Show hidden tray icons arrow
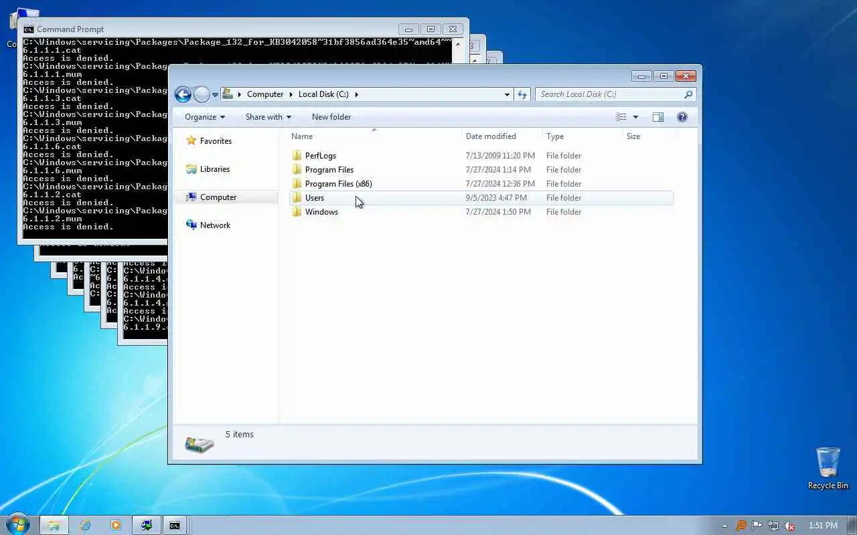857x535 pixels. pyautogui.click(x=724, y=526)
